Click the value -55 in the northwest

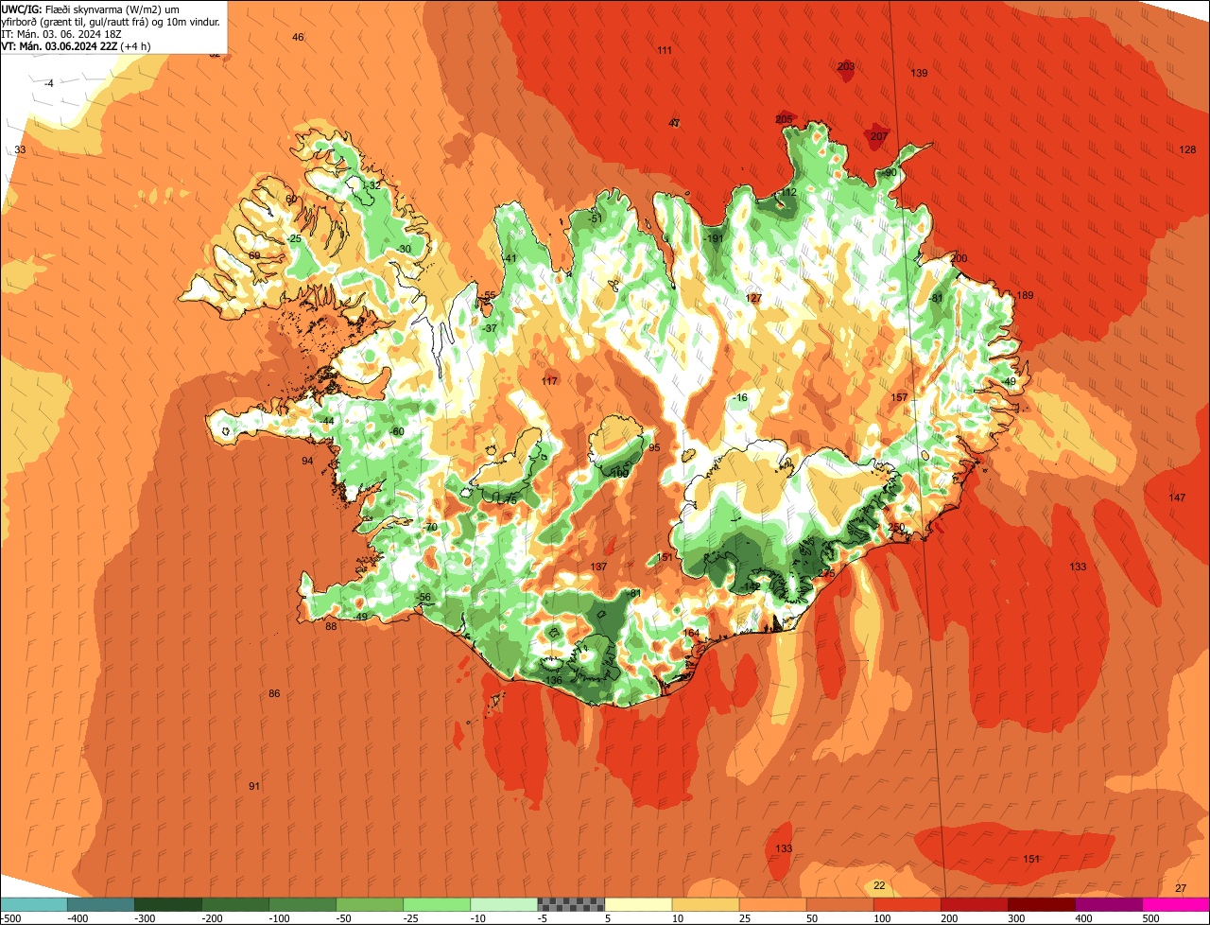(487, 296)
